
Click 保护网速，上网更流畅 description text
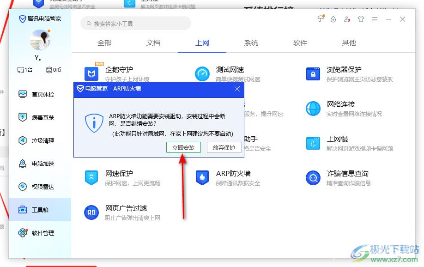(x=133, y=183)
